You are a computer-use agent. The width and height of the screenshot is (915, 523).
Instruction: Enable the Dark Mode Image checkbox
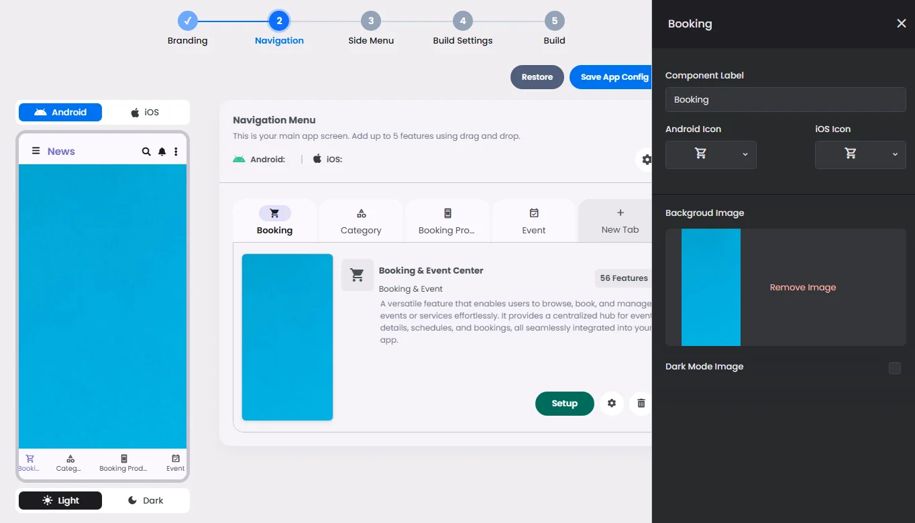pos(895,367)
